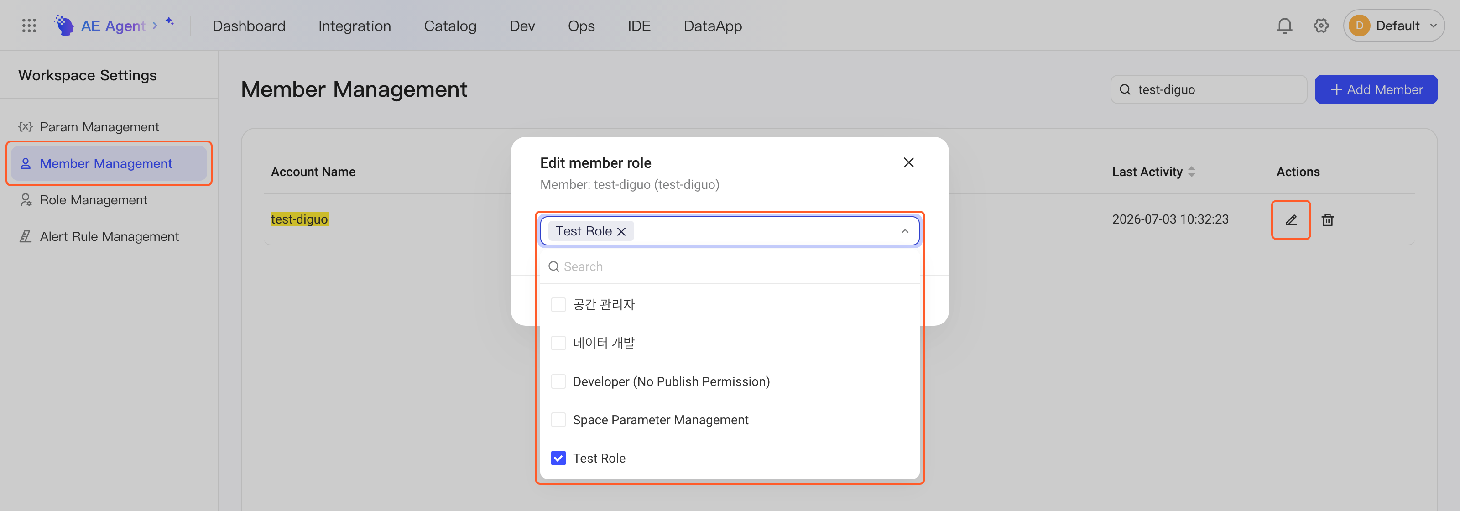Click the sparkle AI icon beside AE Agent
This screenshot has width=1460, height=511.
(169, 21)
